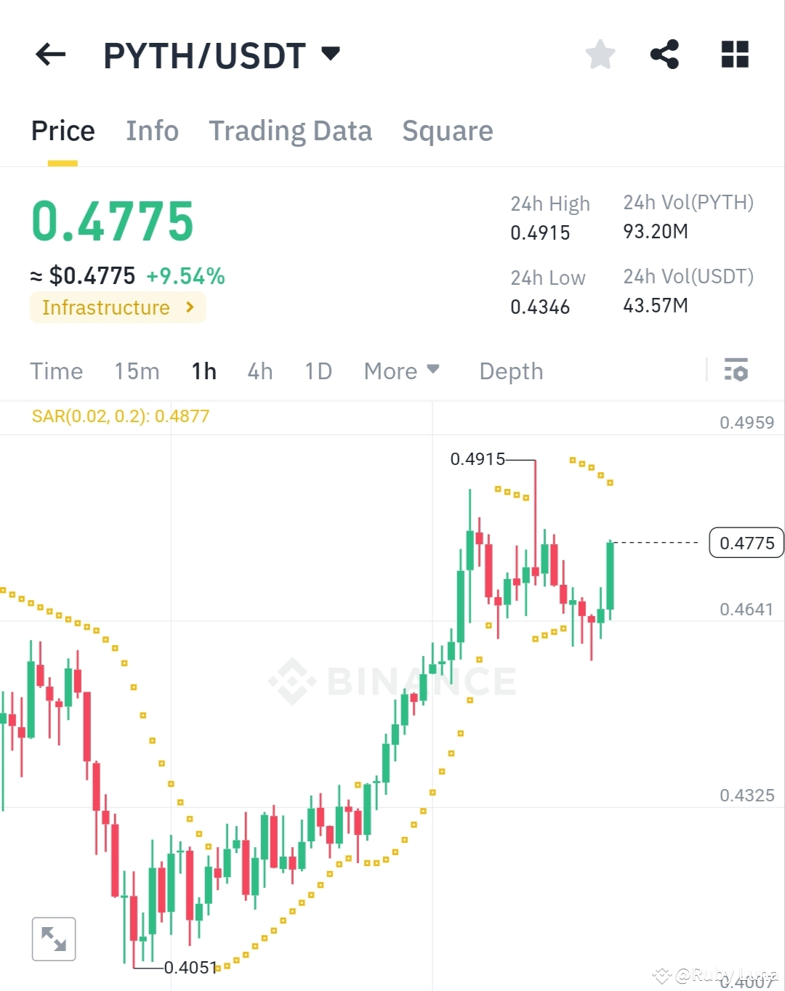Expand the chart to fullscreen
785x991 pixels.
tap(55, 938)
